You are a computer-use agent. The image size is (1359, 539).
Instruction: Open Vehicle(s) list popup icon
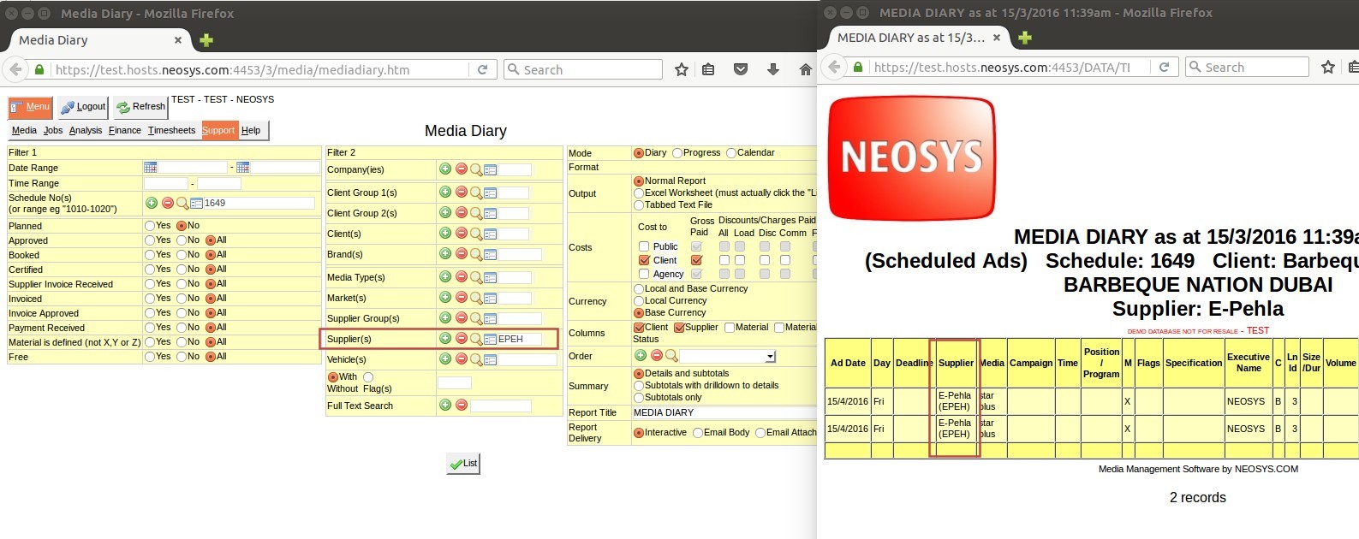491,359
